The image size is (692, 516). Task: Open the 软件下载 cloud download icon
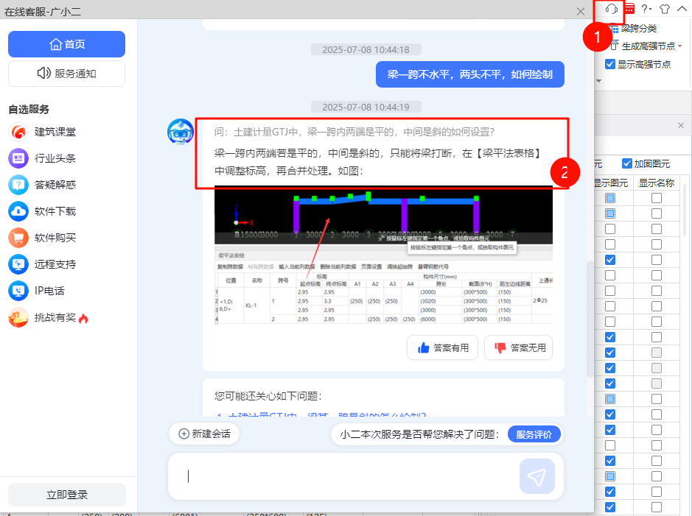18,211
